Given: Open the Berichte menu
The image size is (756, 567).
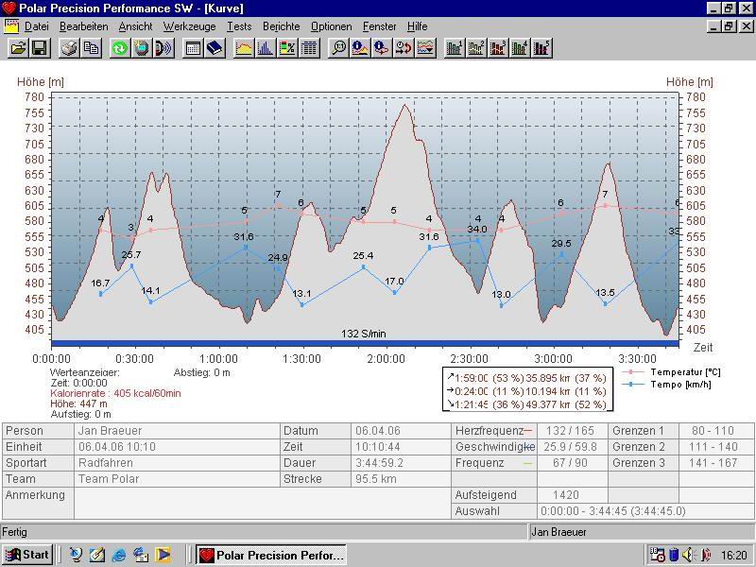Looking at the screenshot, I should click(281, 26).
